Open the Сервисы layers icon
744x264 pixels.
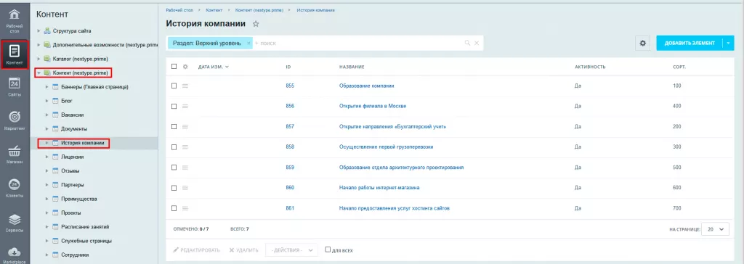click(x=15, y=220)
